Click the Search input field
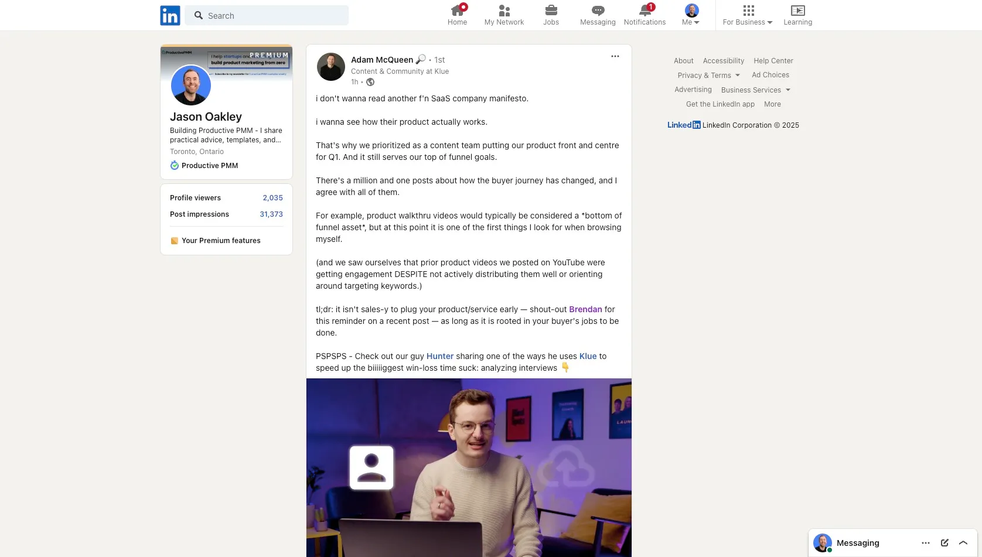Screen dimensions: 982x557 coord(267,15)
